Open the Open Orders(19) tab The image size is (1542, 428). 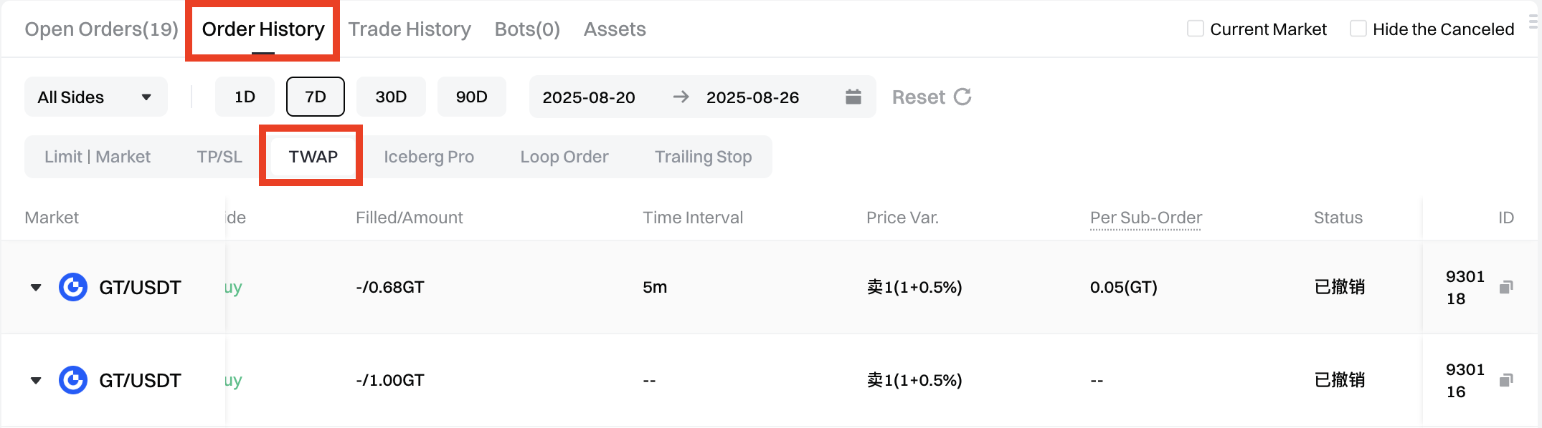(101, 29)
